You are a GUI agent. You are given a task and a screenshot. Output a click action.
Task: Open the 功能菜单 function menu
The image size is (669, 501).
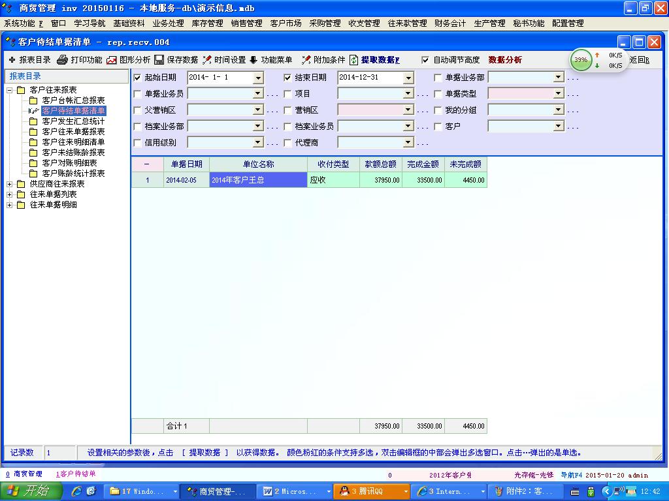point(254,60)
